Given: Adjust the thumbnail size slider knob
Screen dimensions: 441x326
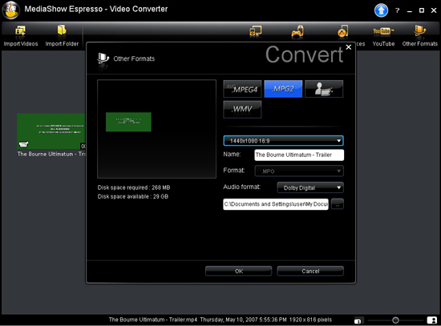Looking at the screenshot, I should pyautogui.click(x=395, y=320).
